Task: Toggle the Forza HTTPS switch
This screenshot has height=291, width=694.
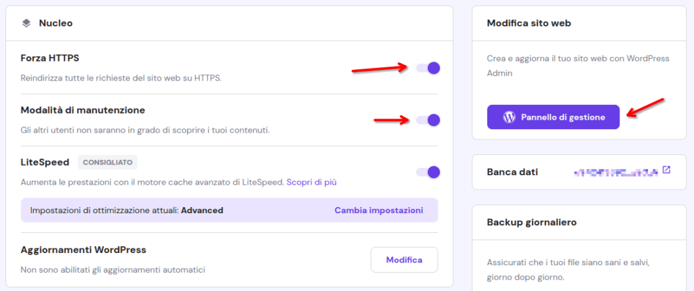Action: [428, 68]
